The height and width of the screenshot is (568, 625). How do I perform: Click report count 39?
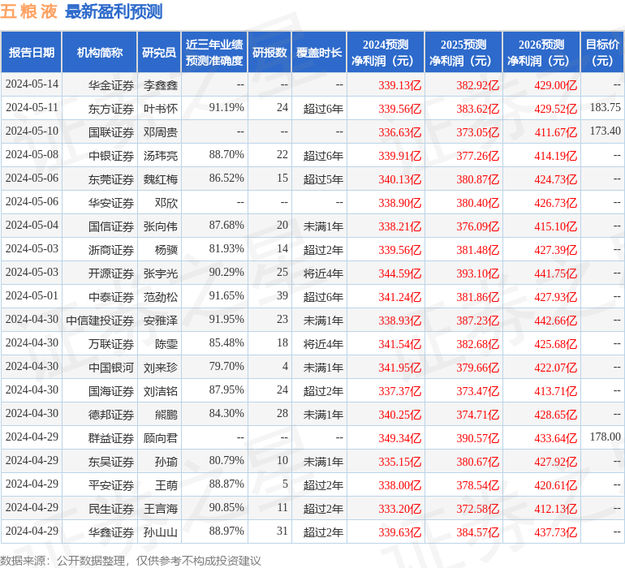tap(282, 295)
